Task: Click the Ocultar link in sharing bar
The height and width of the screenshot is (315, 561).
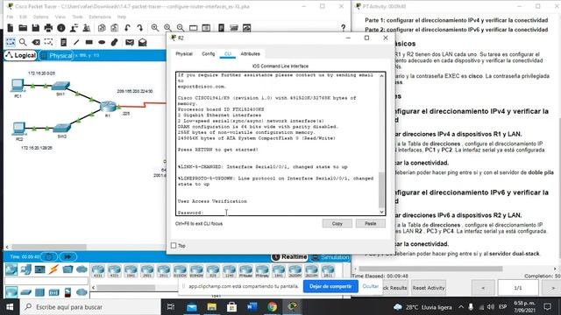Action: (370, 286)
